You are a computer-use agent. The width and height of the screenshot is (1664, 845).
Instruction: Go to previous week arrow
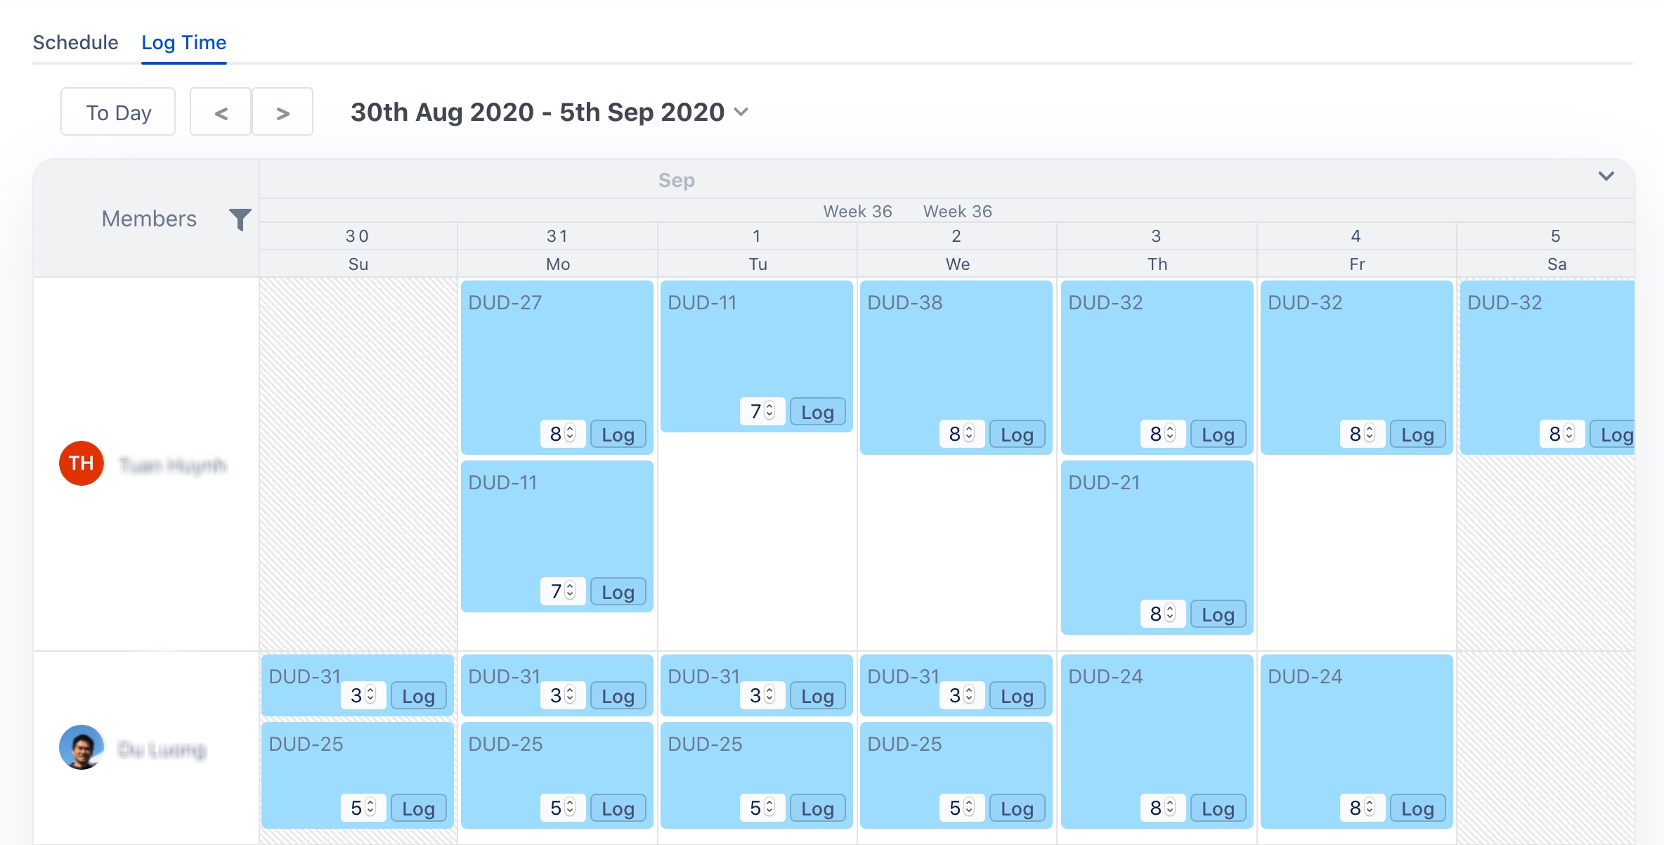(221, 112)
